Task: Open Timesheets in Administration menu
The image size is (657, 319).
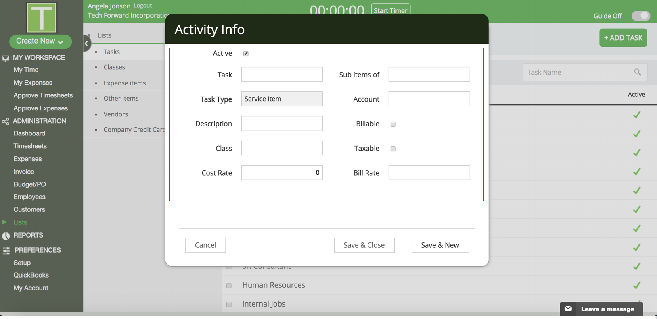Action: pos(30,146)
